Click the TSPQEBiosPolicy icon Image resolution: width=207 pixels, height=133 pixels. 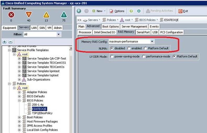coord(29,113)
